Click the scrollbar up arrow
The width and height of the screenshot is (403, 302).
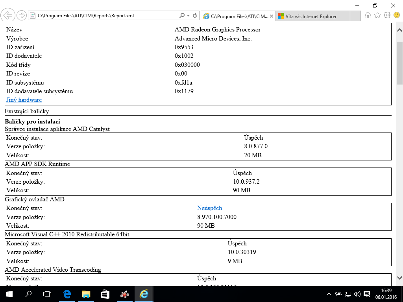tap(399, 30)
